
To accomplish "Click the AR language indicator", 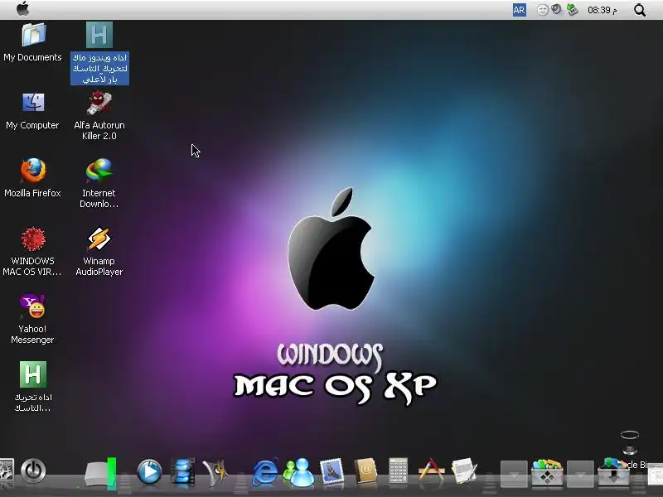I will click(520, 10).
